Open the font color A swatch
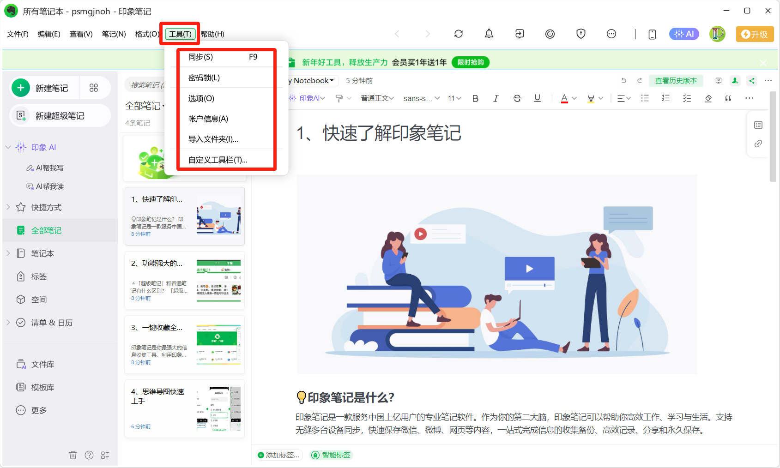 pos(564,98)
